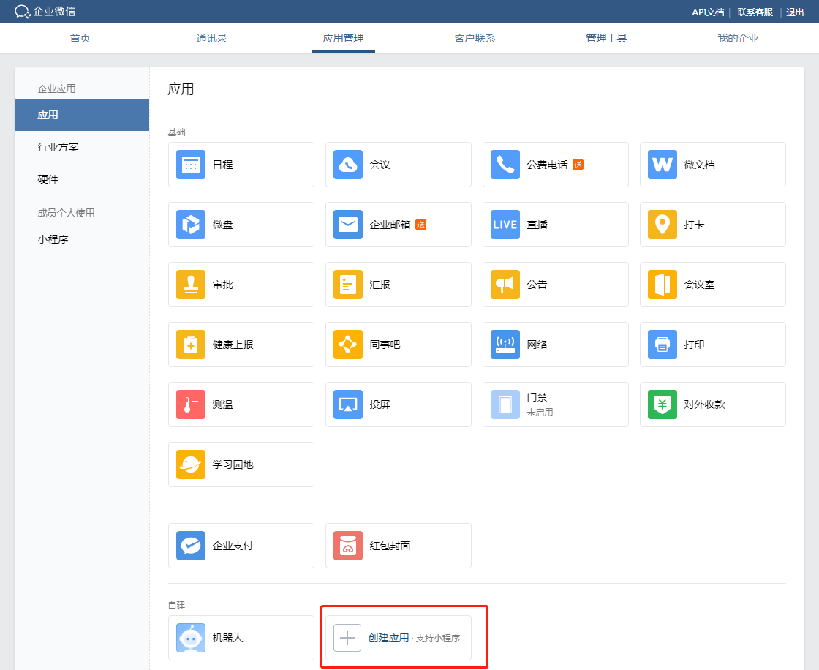Open the 日程 (Calendar) app
Screen dimensions: 819x670
[241, 165]
